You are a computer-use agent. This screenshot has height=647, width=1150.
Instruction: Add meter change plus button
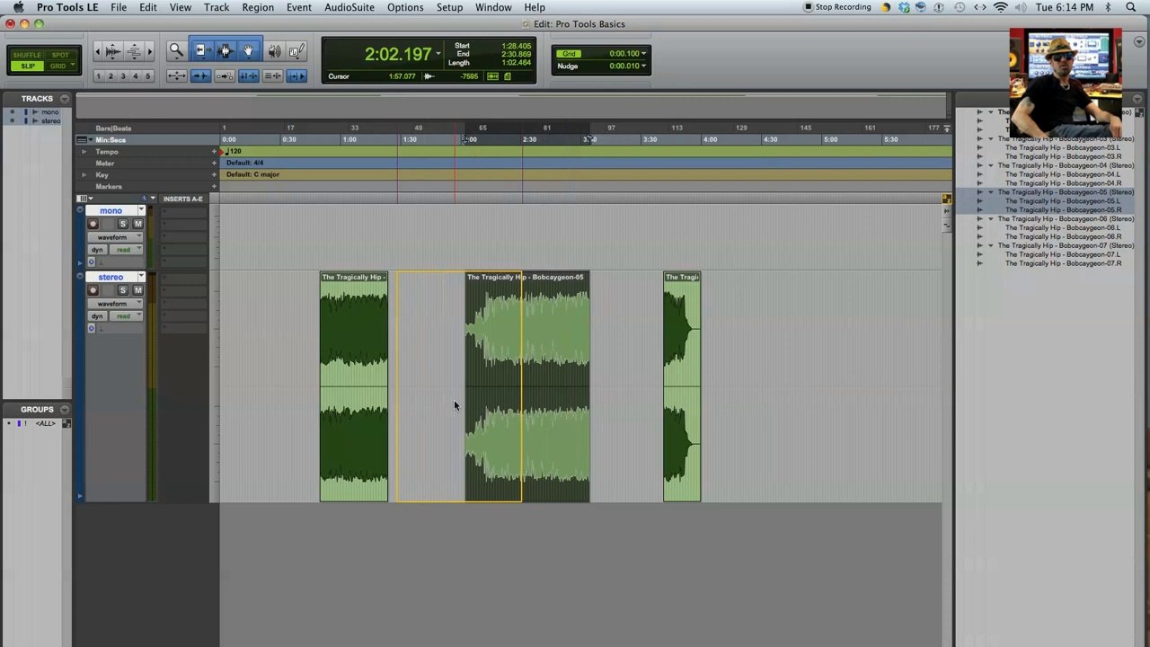214,163
